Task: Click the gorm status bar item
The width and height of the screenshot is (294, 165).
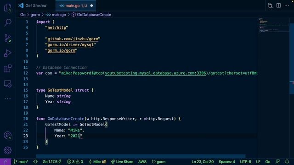Action: point(158,162)
